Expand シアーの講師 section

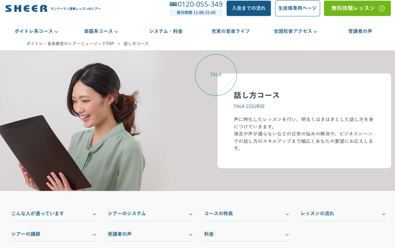click(53, 234)
